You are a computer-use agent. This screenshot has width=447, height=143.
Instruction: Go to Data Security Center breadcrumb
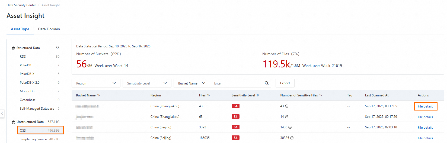(21, 5)
